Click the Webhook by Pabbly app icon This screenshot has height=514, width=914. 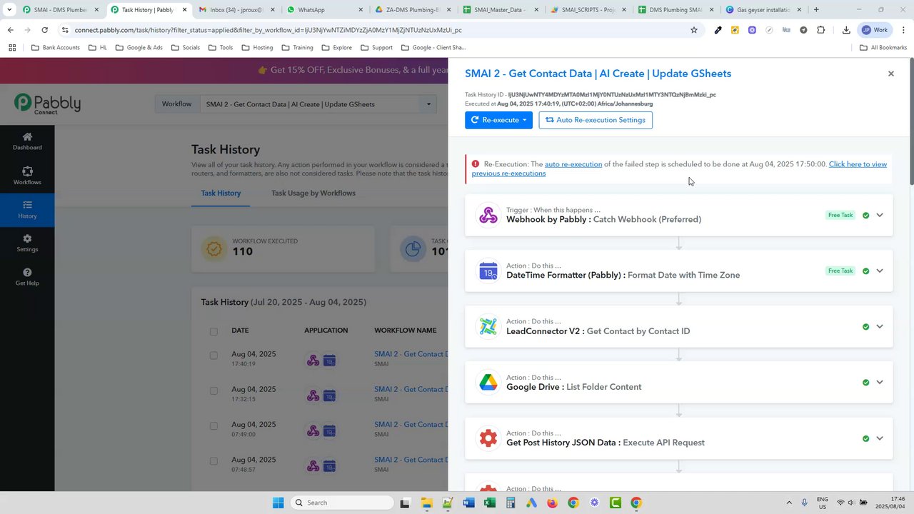(488, 215)
